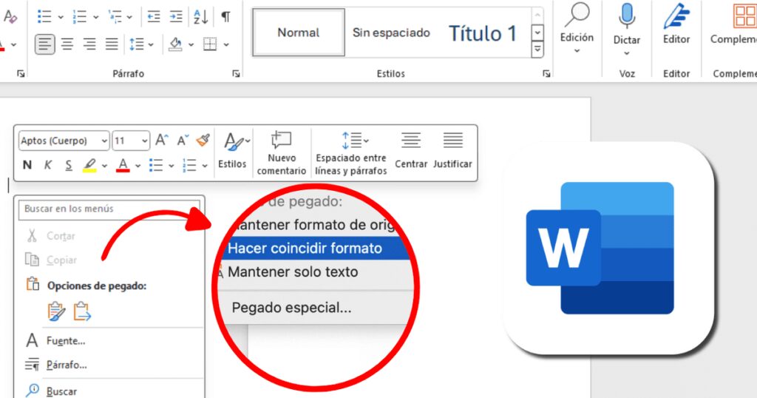
Task: Select the Sin espaciado style
Action: [x=391, y=33]
